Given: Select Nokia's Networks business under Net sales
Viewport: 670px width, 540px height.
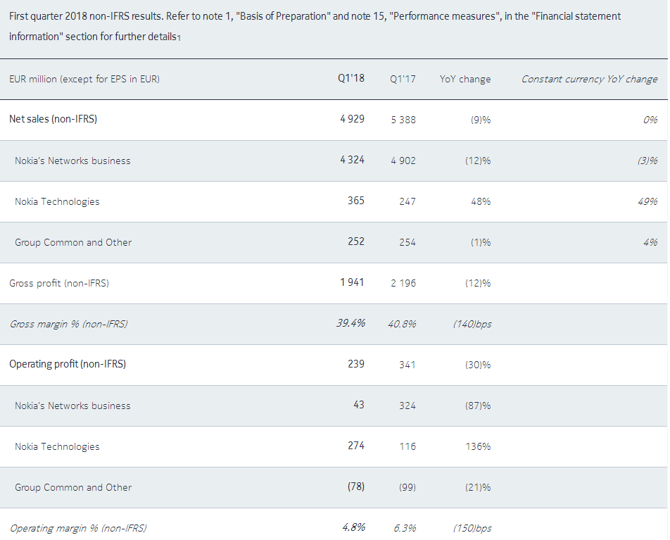Looking at the screenshot, I should click(72, 161).
